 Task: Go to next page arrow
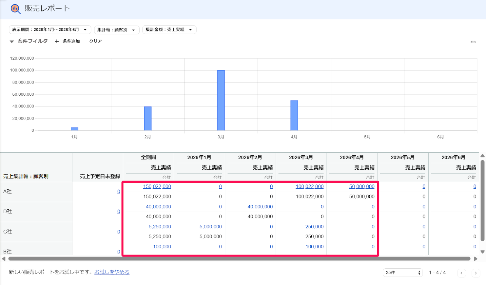point(476,273)
